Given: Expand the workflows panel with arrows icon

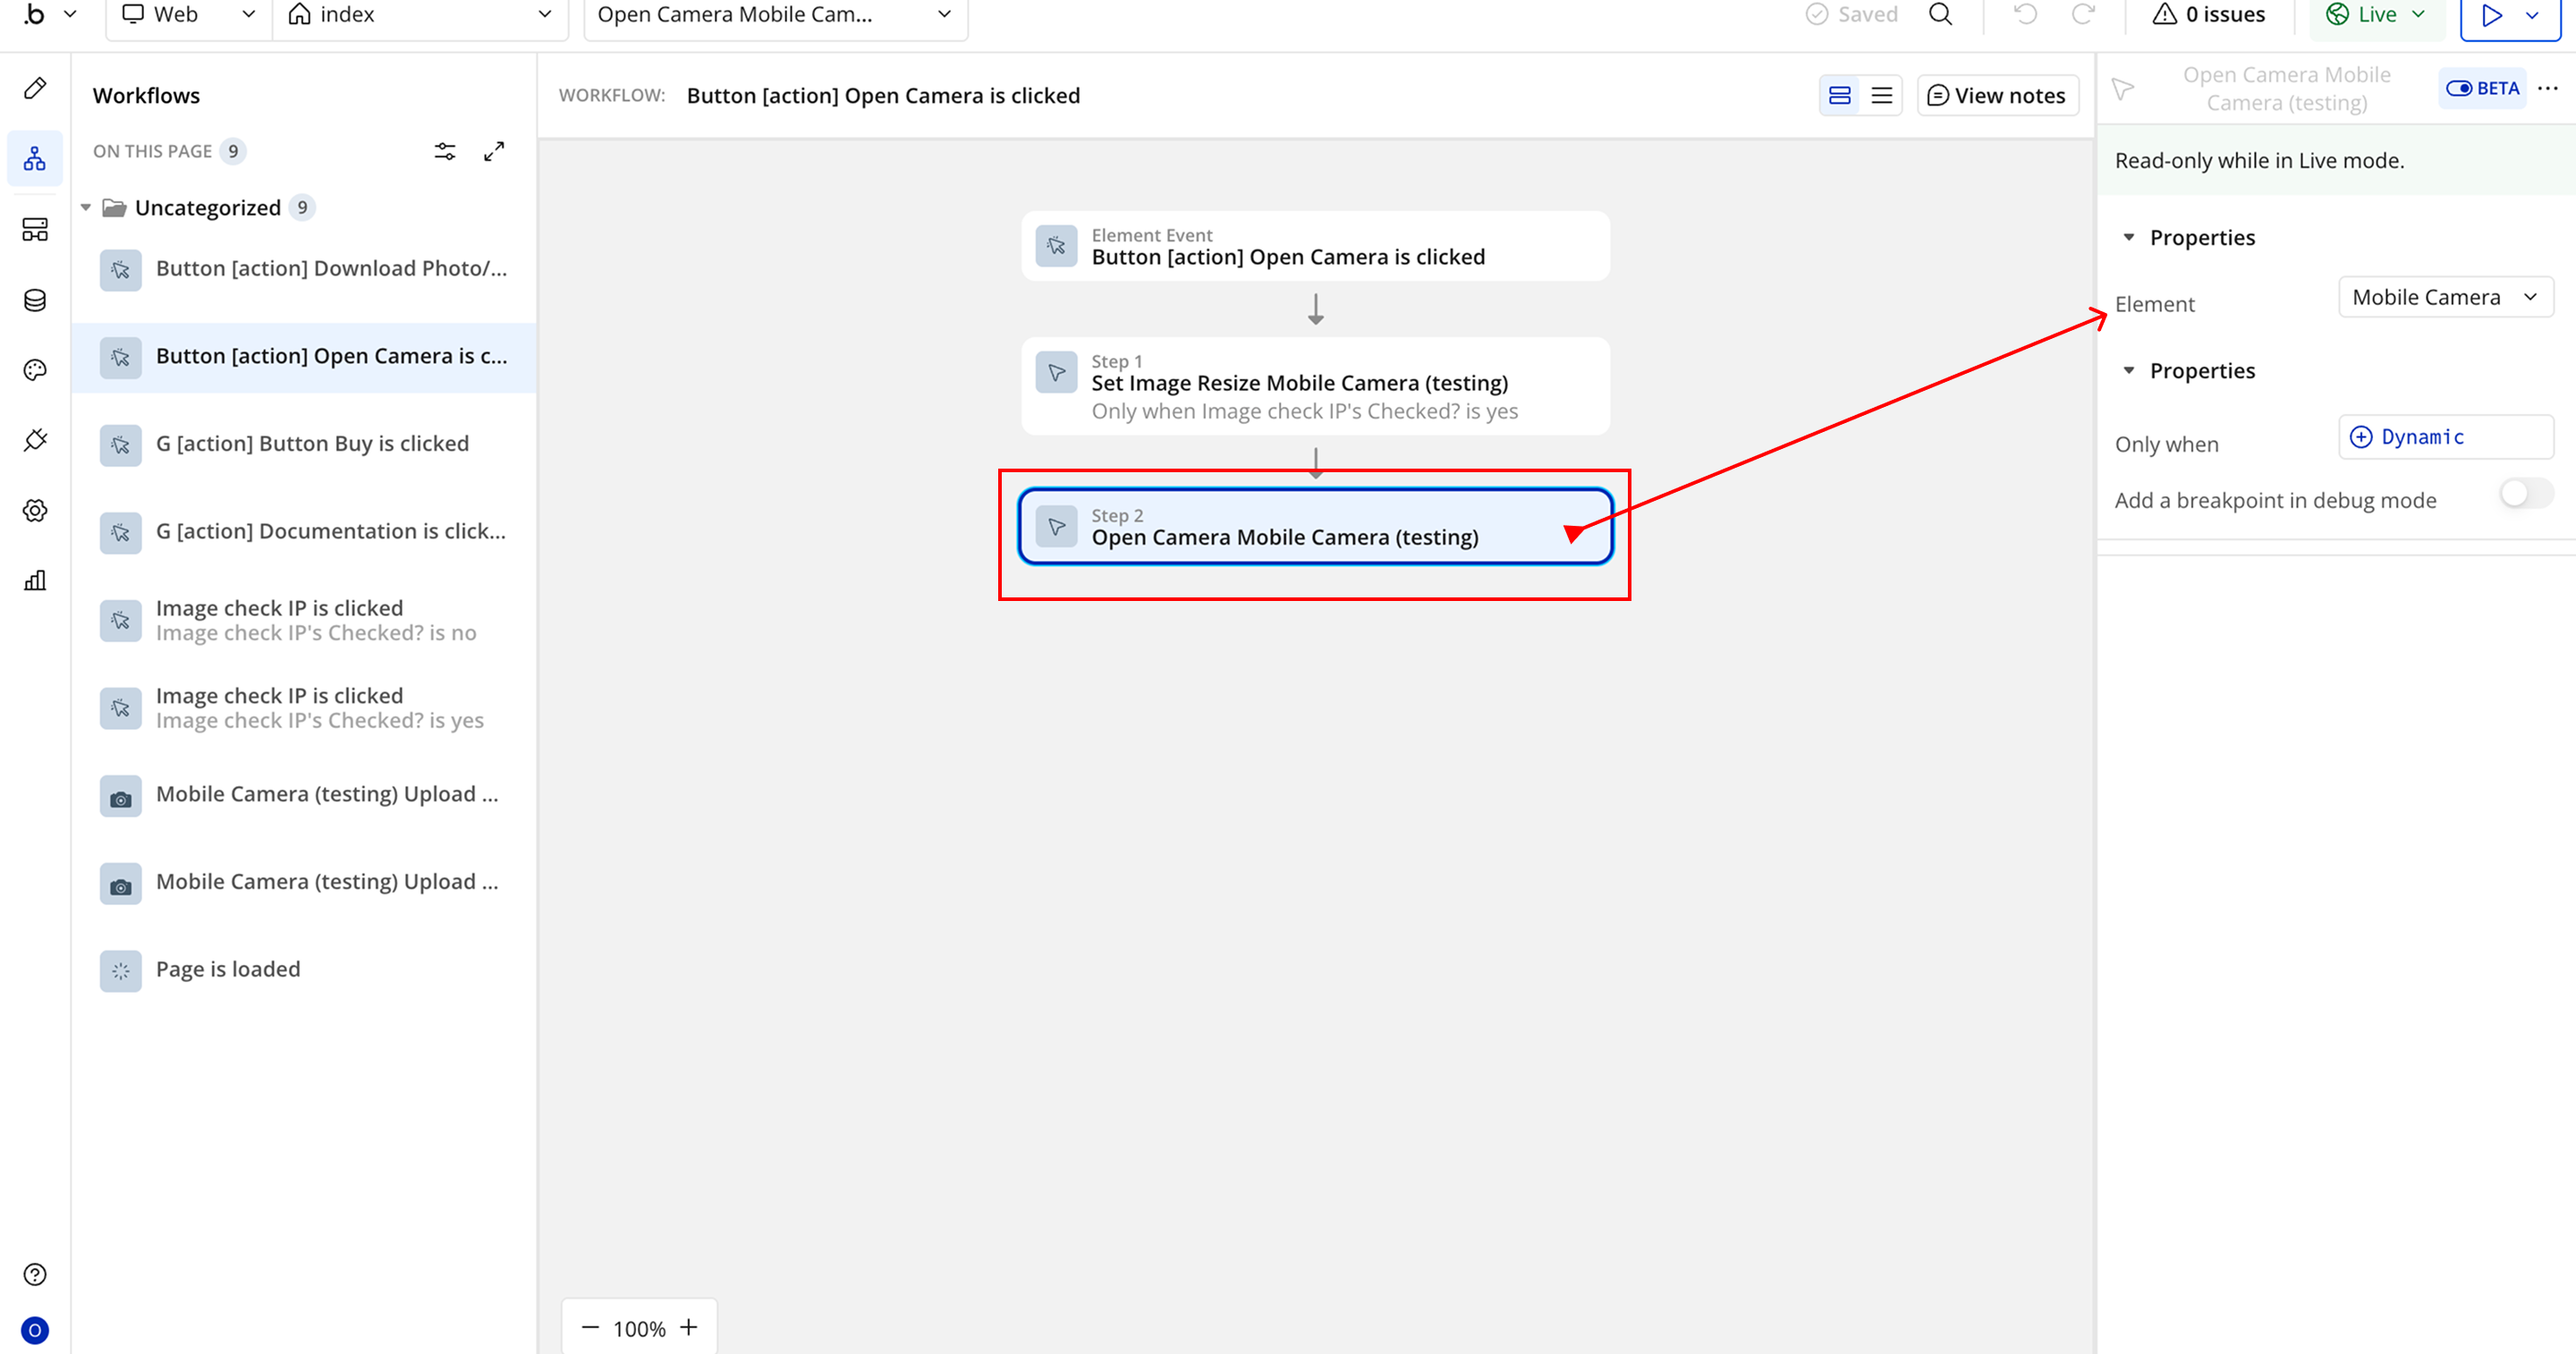Looking at the screenshot, I should pyautogui.click(x=494, y=151).
